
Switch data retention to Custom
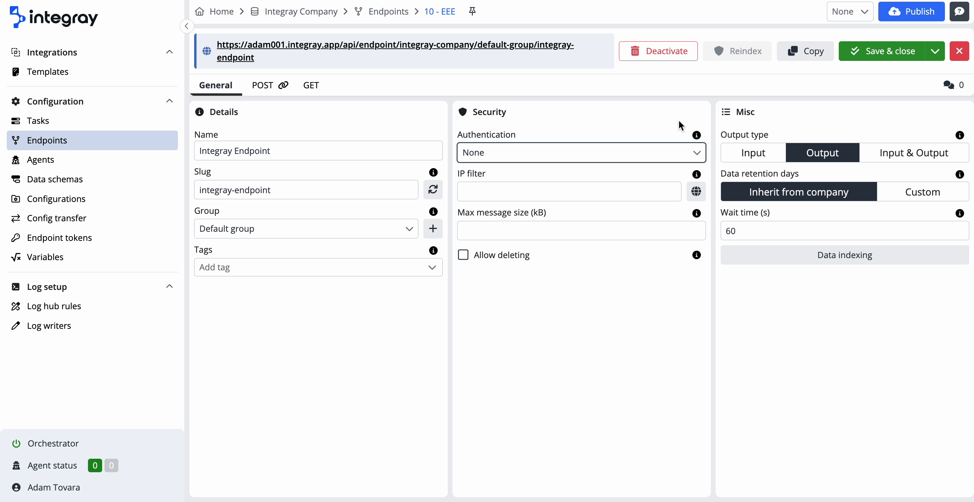pyautogui.click(x=922, y=192)
